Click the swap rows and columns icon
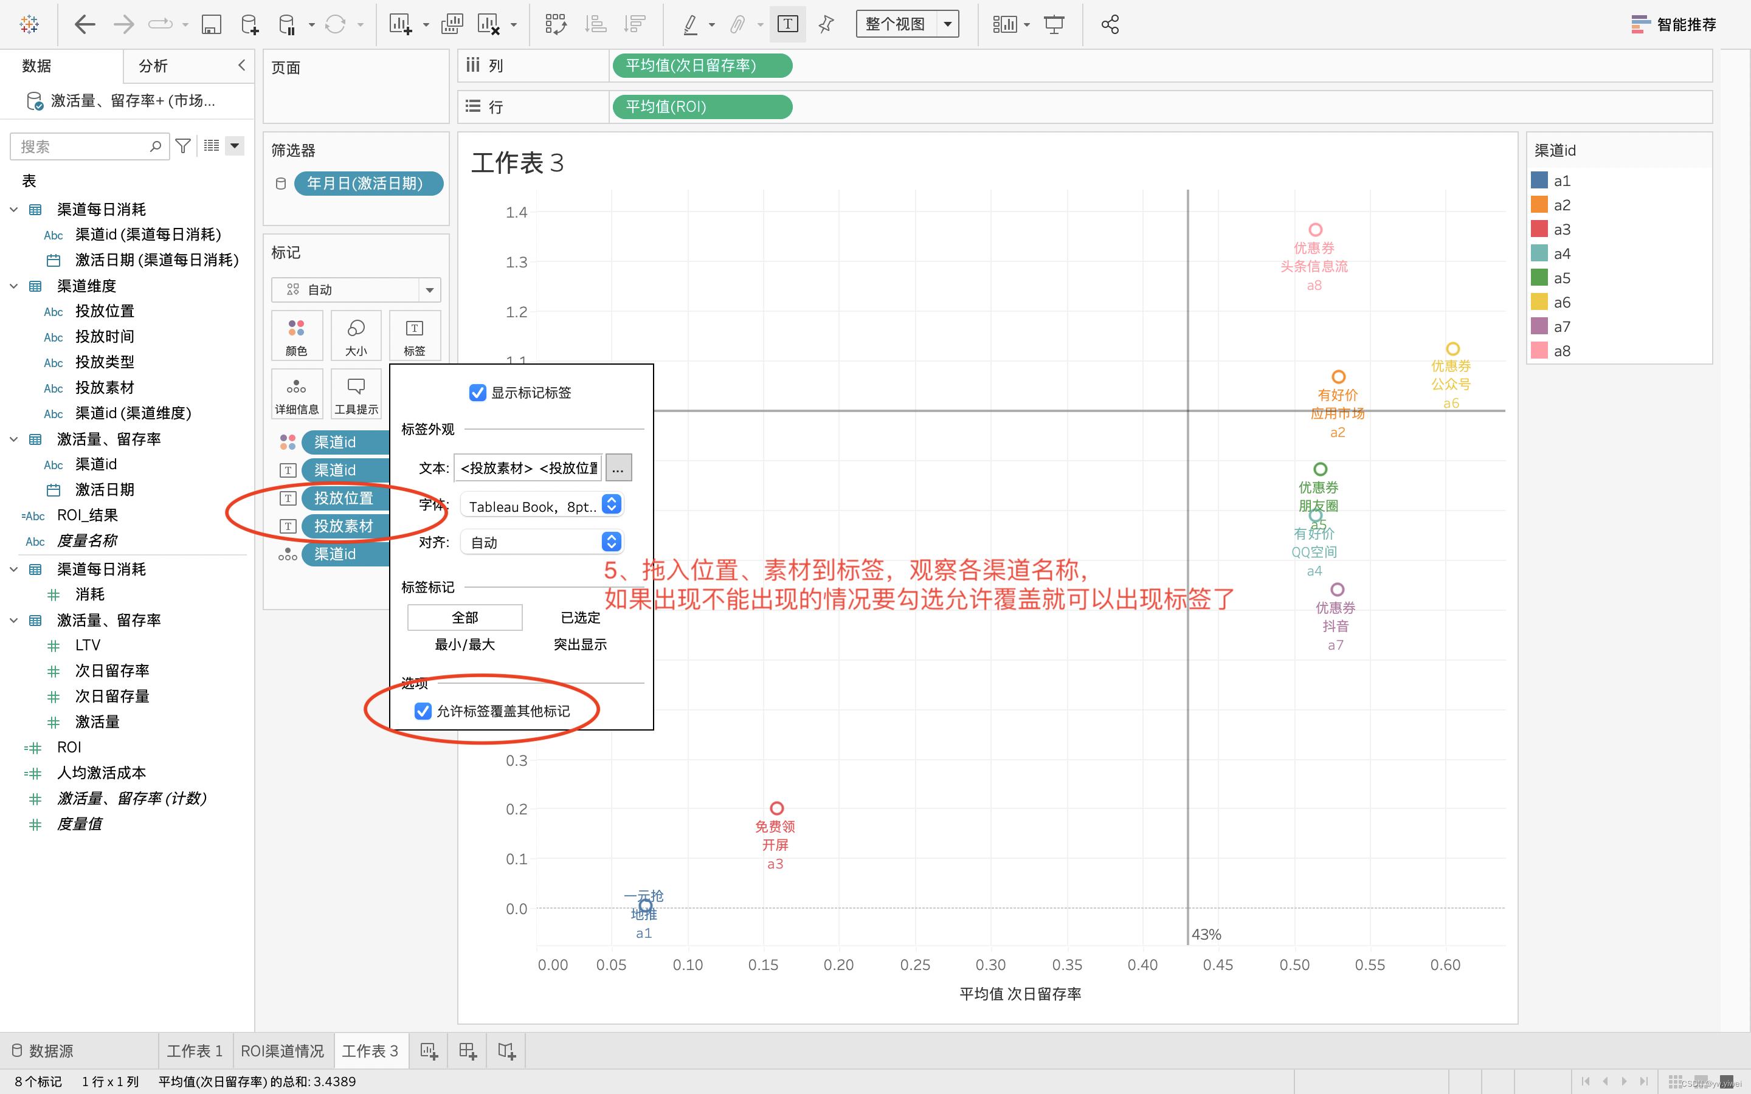The image size is (1751, 1094). (x=555, y=24)
